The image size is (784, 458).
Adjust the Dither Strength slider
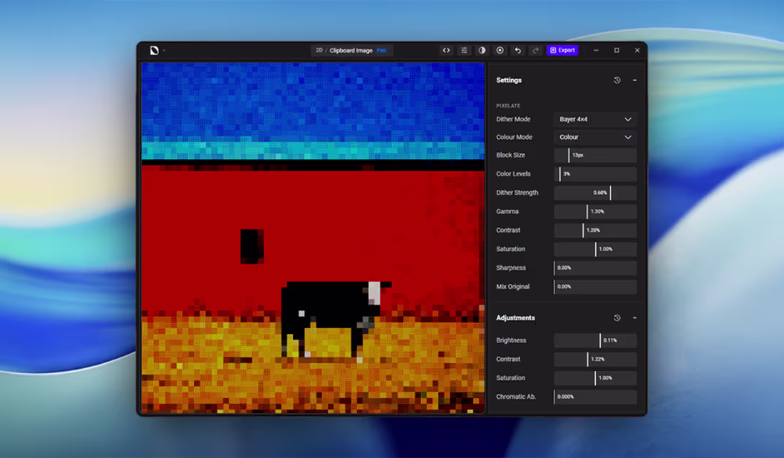click(596, 193)
